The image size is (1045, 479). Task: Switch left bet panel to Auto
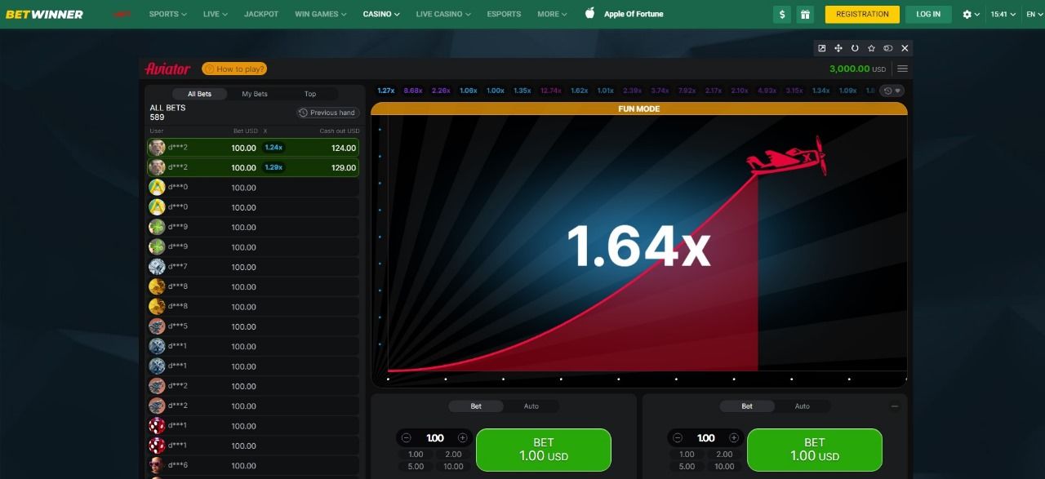pyautogui.click(x=531, y=406)
